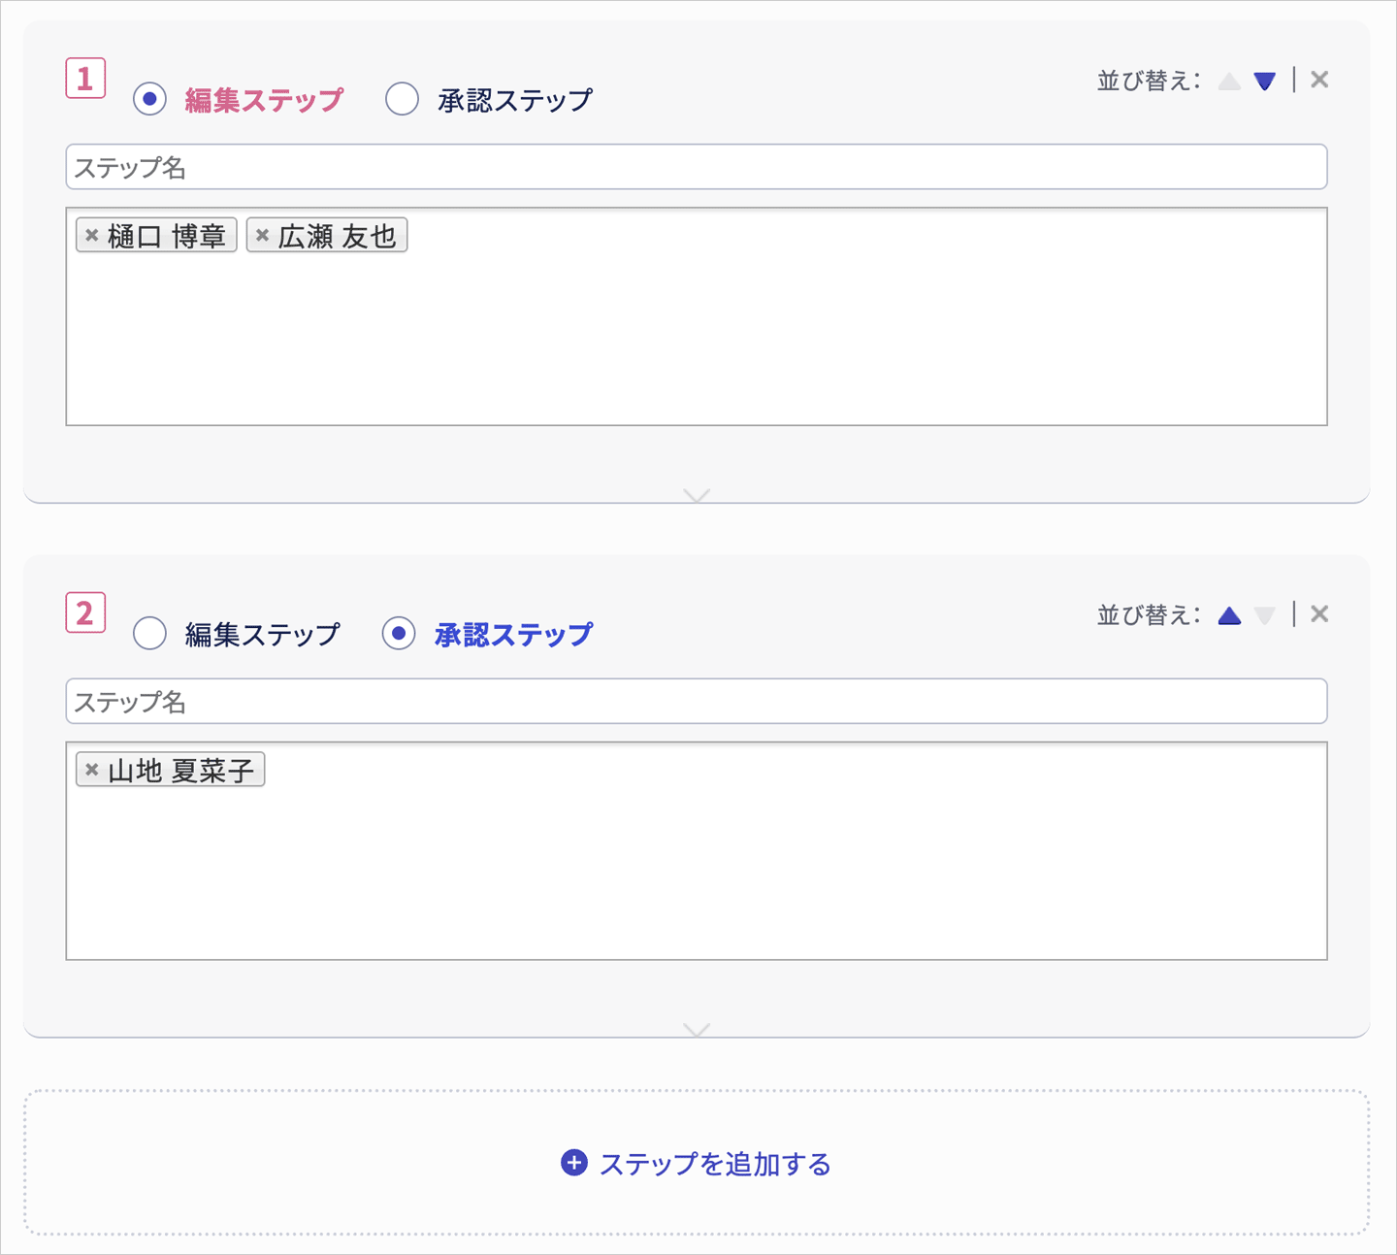Delete step 2 with X icon
This screenshot has width=1397, height=1255.
tap(1319, 614)
